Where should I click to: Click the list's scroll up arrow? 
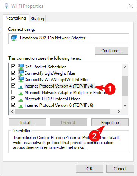(x=125, y=67)
